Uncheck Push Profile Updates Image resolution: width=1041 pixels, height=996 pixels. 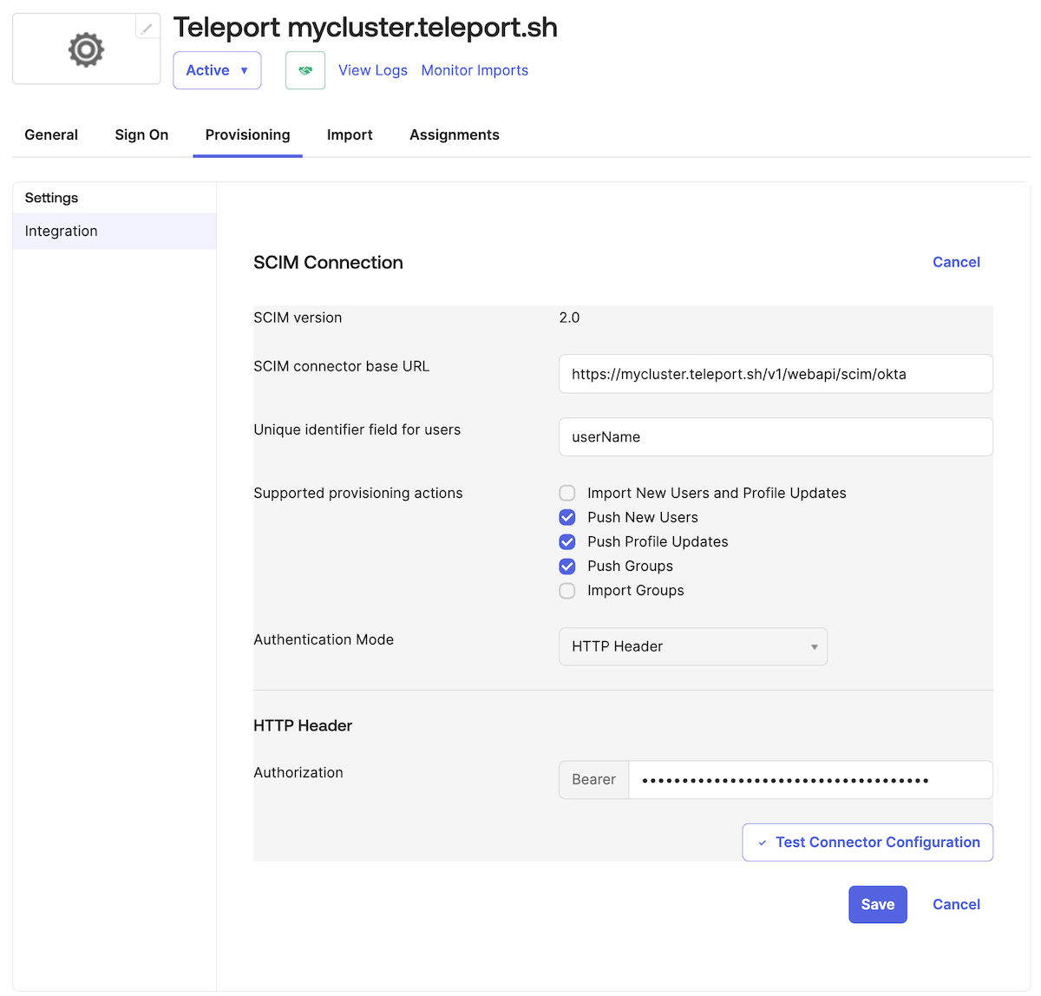pyautogui.click(x=566, y=541)
